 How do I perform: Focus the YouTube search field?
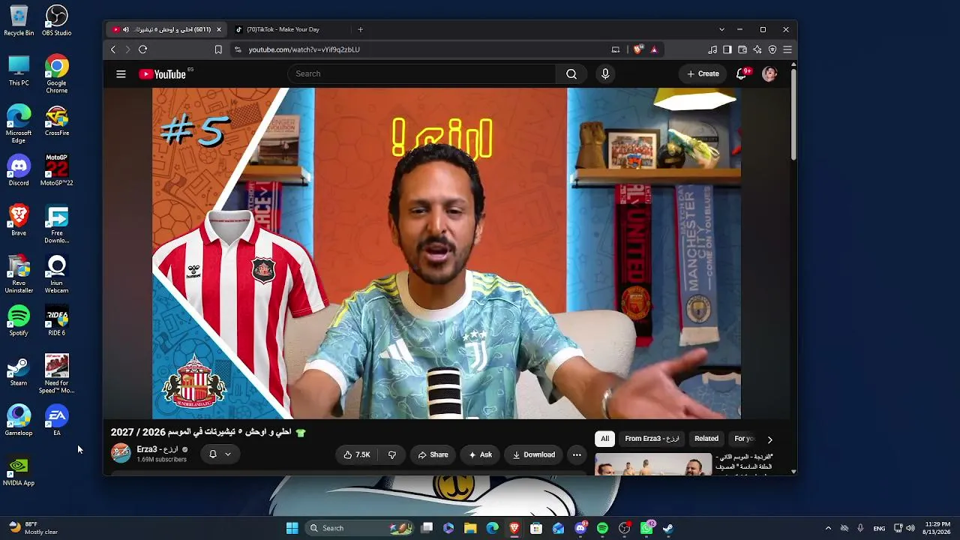421,73
